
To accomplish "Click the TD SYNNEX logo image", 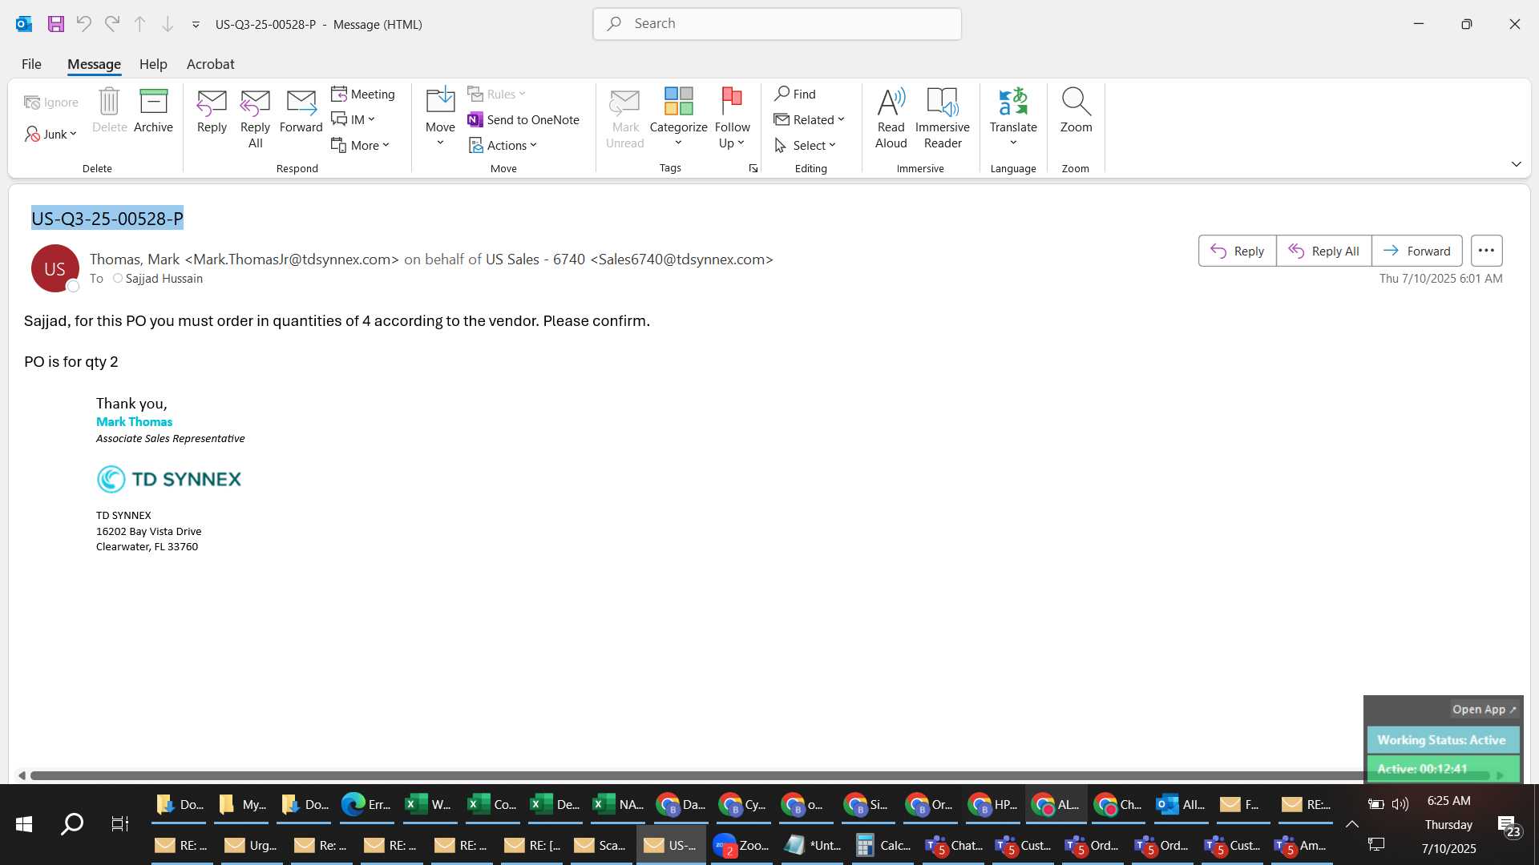I will pyautogui.click(x=168, y=479).
